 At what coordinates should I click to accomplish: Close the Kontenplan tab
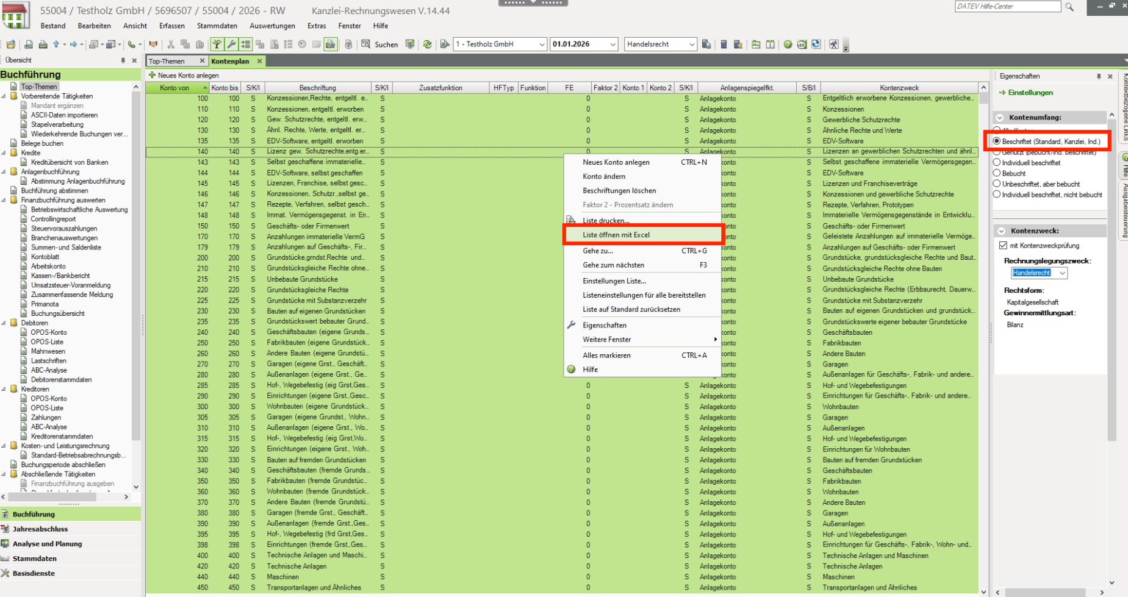pos(259,61)
